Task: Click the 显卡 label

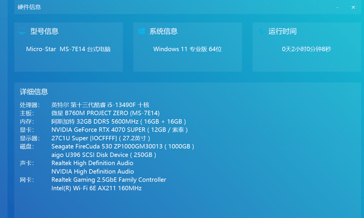Action: tap(27, 130)
